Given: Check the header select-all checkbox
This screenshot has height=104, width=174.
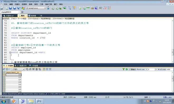Looking at the screenshot, I should tap(4, 72).
